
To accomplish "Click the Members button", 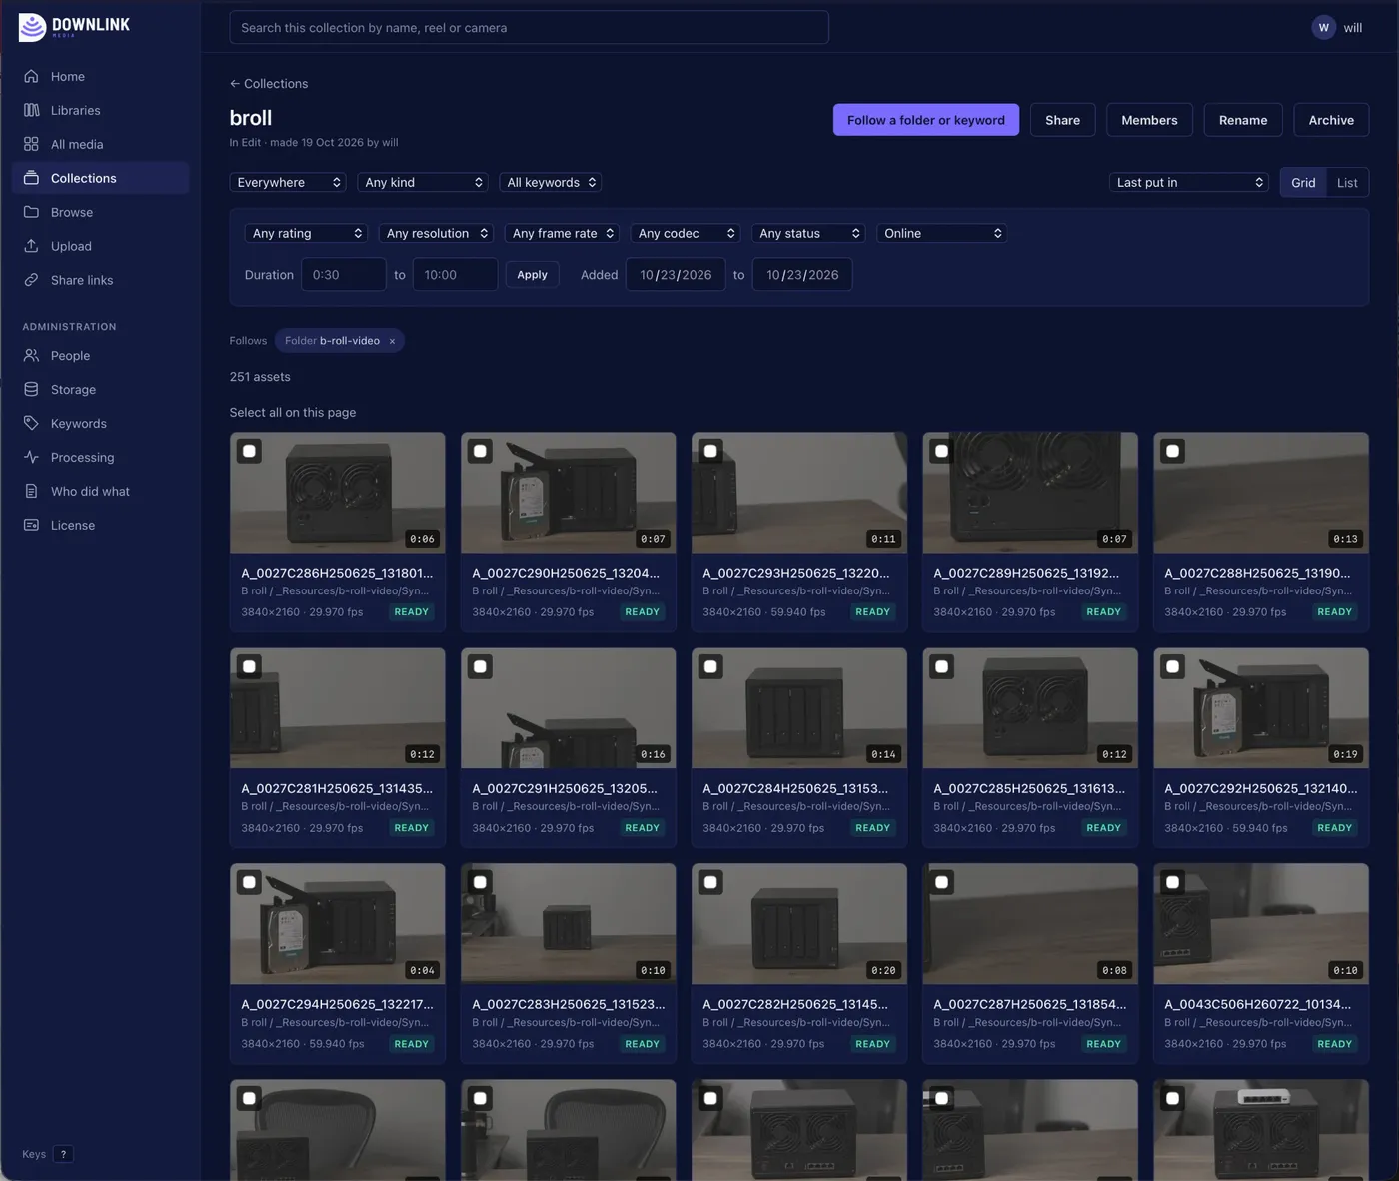I will [1149, 120].
